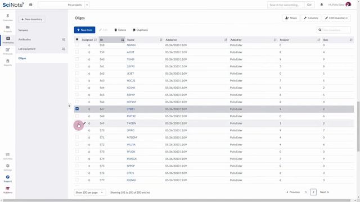Click the vertical scrollbar thumb
Viewport: 360px width, 202px height.
(x=358, y=126)
